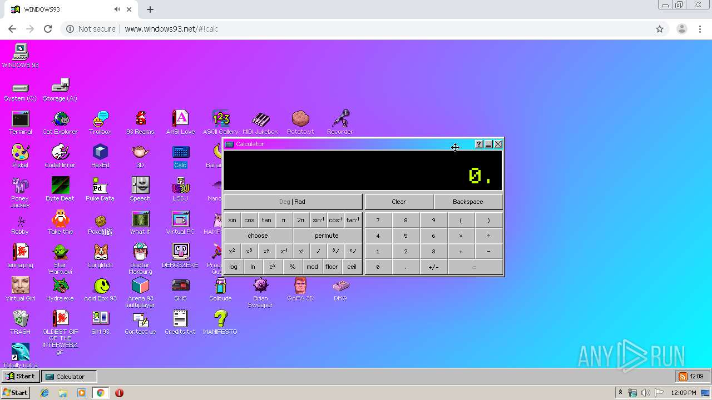Click the permute button
The height and width of the screenshot is (400, 712).
[327, 236]
